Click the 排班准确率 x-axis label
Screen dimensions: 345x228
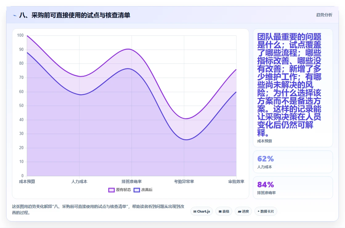(132, 181)
